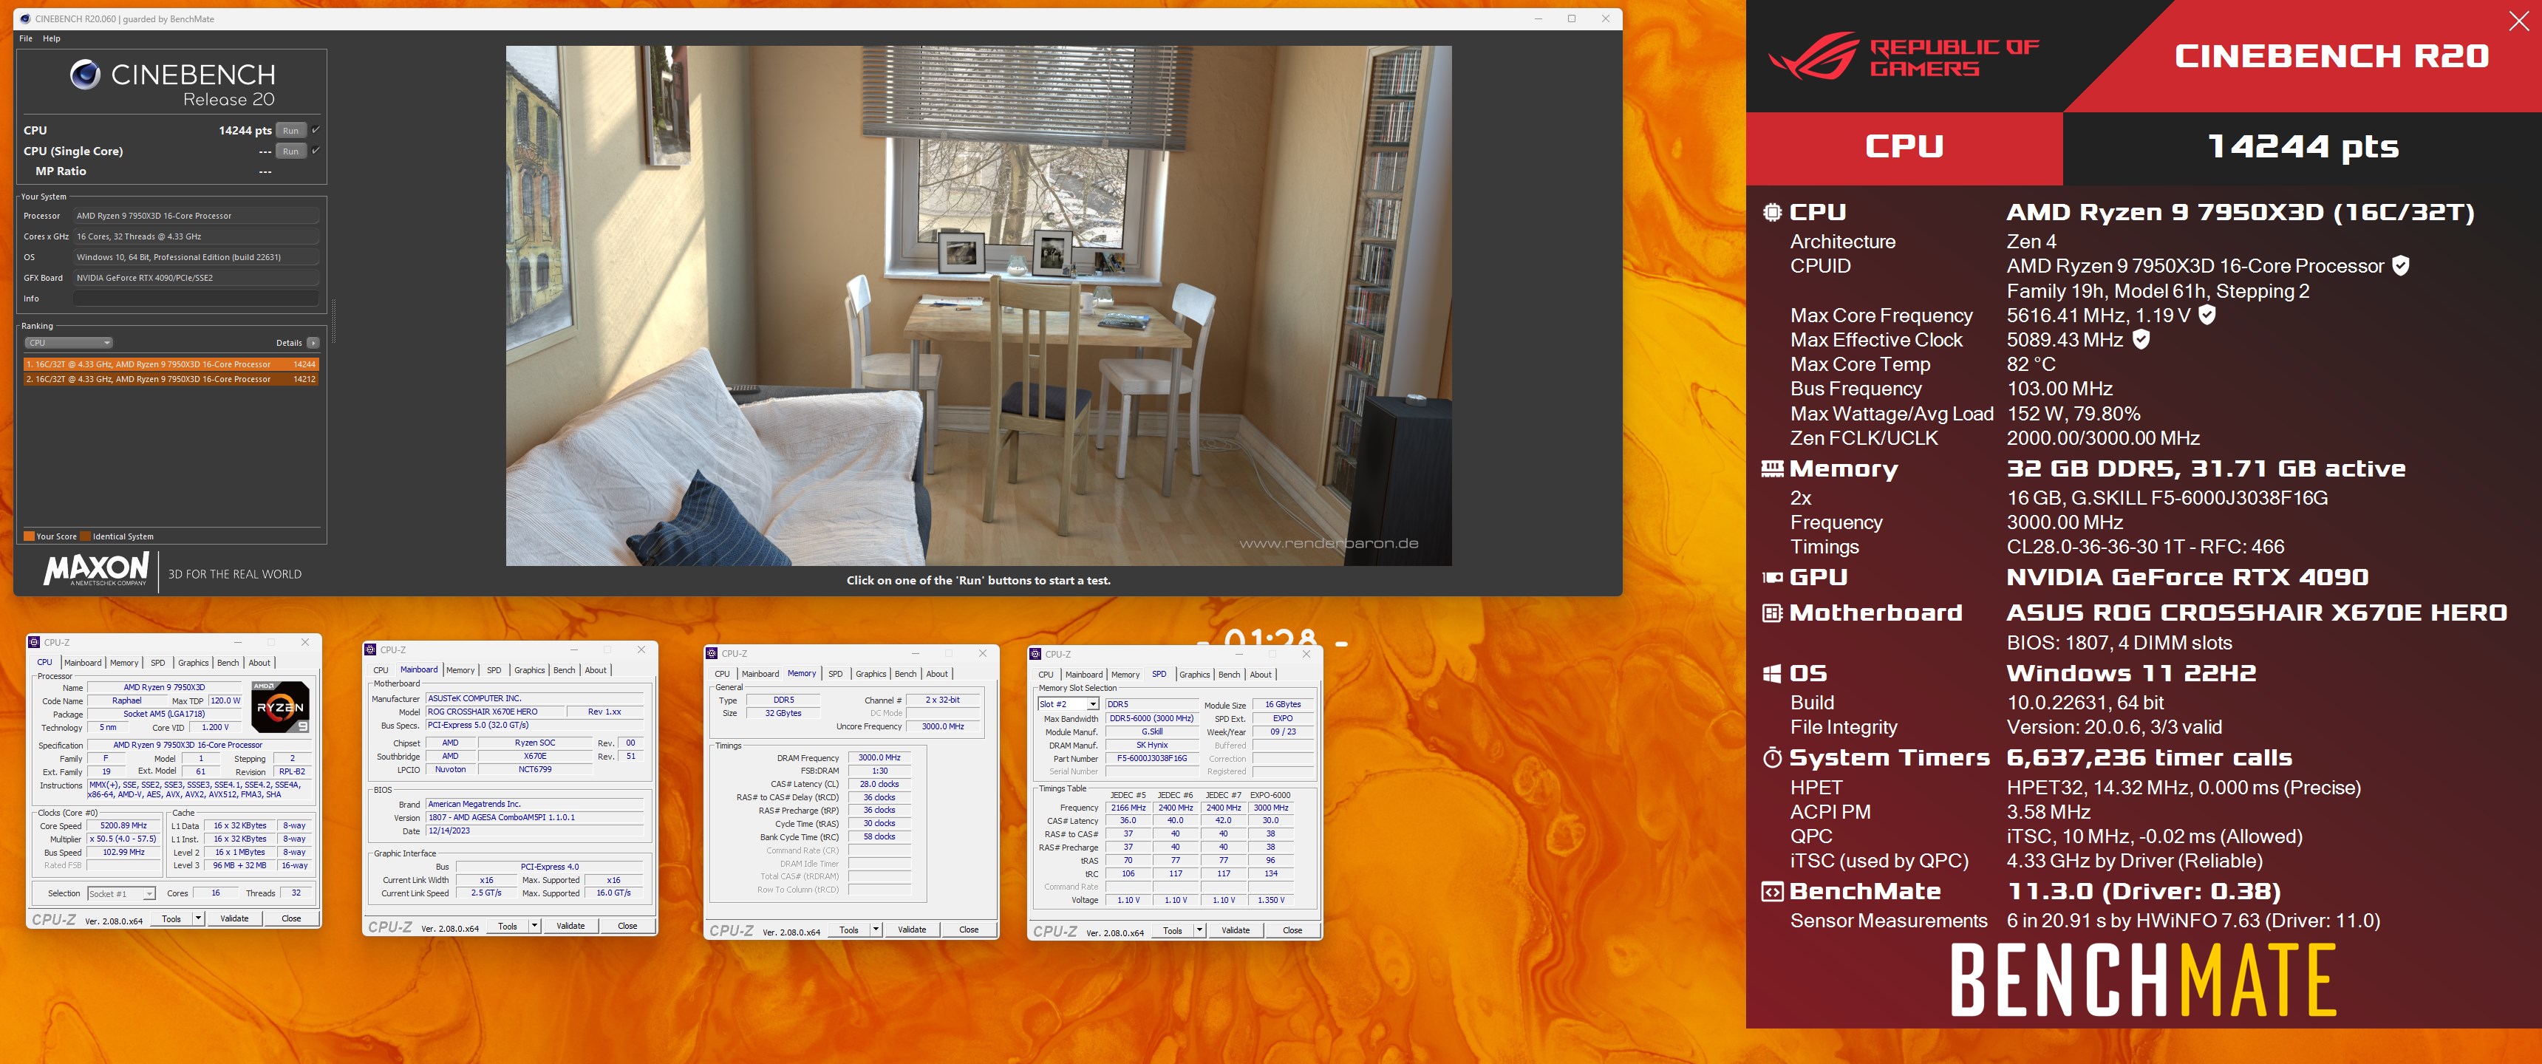The width and height of the screenshot is (2542, 1064).
Task: Click the 'Raphael' code name field in CPU-Z
Action: (x=126, y=700)
